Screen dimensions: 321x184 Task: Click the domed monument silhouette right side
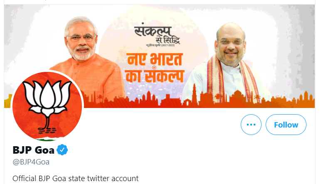[238, 96]
